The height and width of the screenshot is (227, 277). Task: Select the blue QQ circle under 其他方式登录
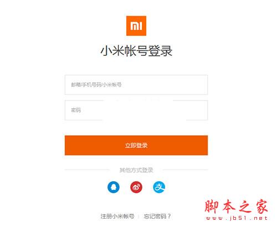tap(114, 187)
